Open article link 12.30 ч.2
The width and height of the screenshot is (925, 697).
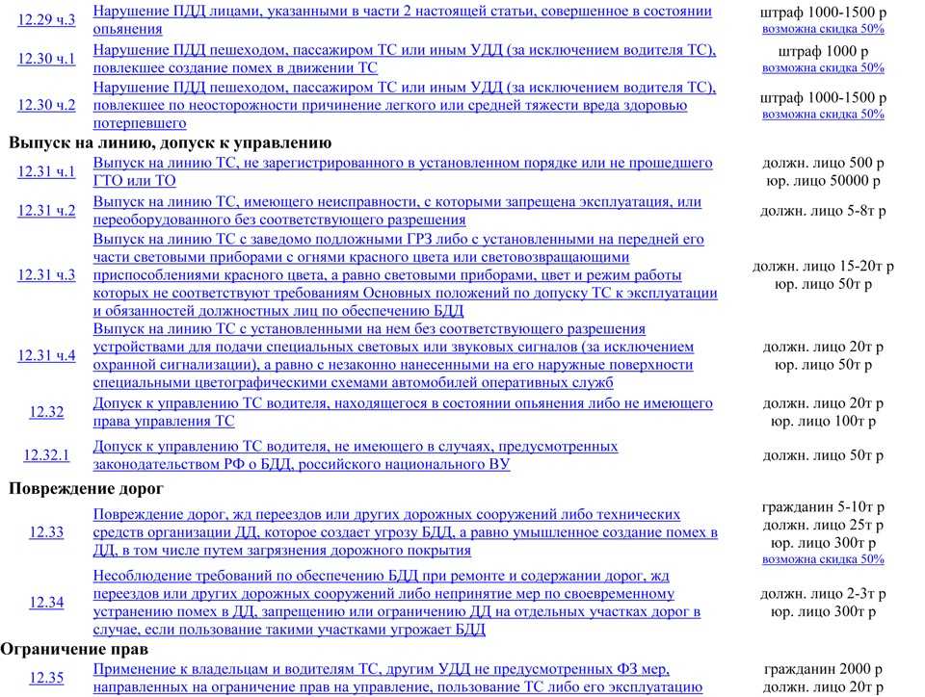coord(46,105)
